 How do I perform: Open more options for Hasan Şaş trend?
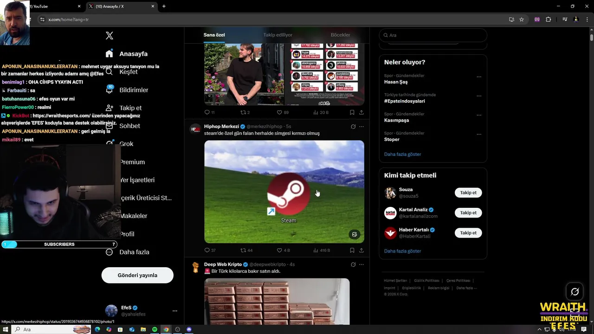[x=479, y=77]
